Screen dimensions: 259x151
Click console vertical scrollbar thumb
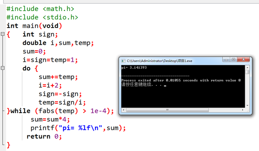click(247, 72)
